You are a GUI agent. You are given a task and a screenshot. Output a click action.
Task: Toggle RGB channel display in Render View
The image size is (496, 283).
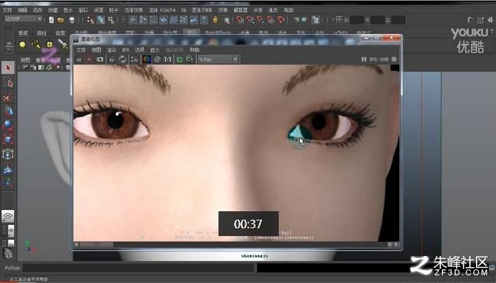click(146, 59)
